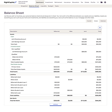Viewport: 112px width, 112px height.
Task: Open the Real Estate Assets category link
Action: [16, 64]
